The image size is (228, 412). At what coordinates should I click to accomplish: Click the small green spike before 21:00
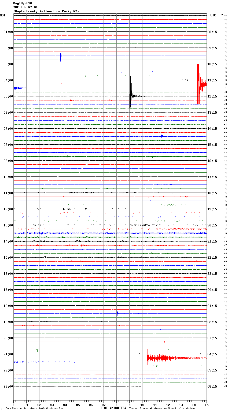tap(37, 350)
